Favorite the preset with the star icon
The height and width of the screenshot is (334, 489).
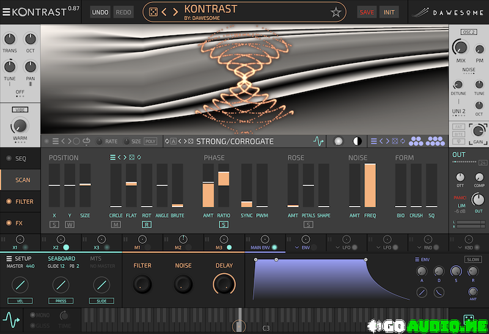tap(336, 12)
